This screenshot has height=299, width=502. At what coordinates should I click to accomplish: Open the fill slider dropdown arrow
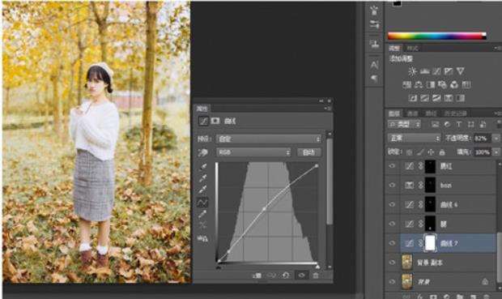point(496,152)
